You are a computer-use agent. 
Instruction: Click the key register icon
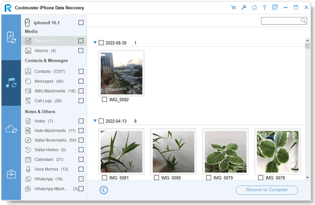coord(244,8)
